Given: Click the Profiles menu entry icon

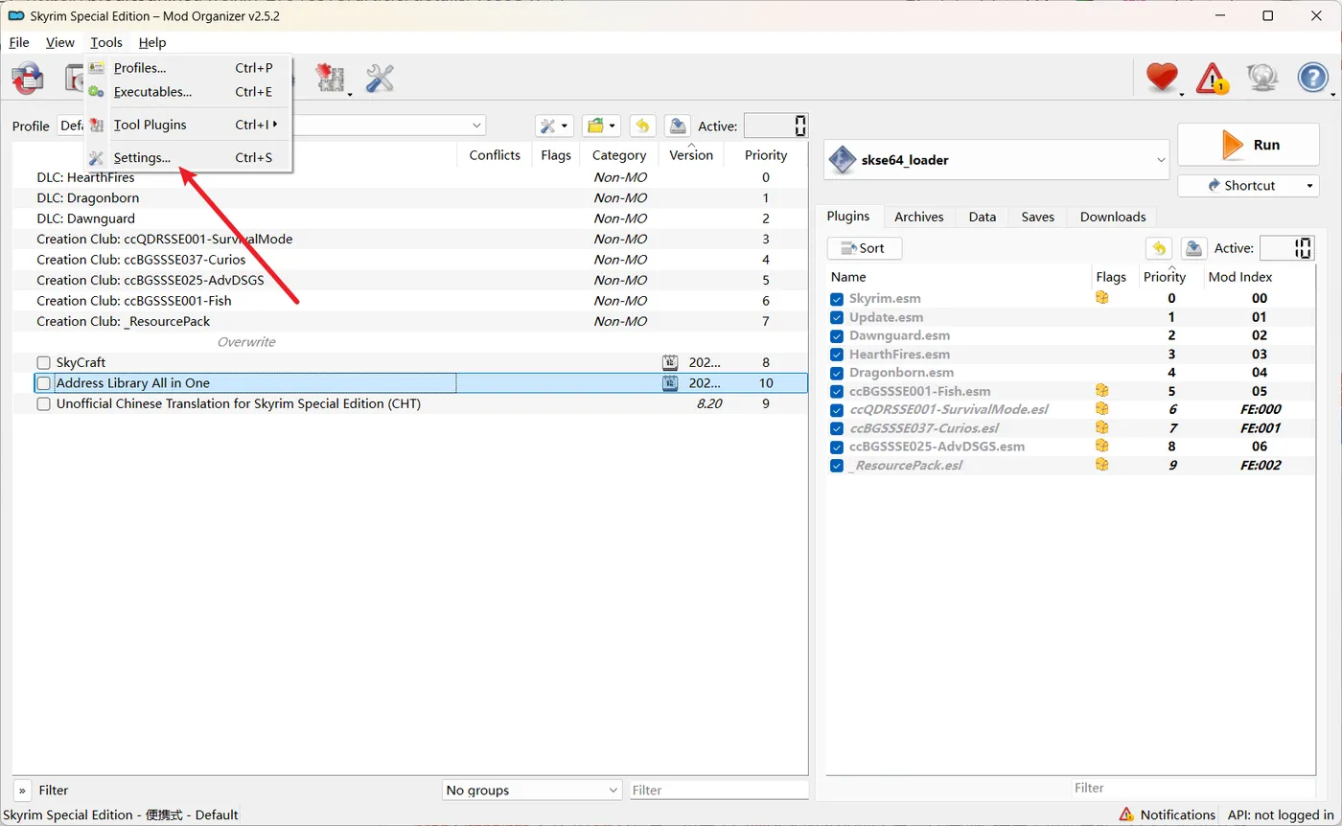Looking at the screenshot, I should [97, 68].
